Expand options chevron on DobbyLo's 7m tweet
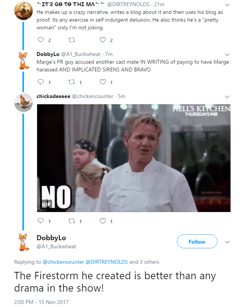Screen dimensions: 246x307 [x=227, y=54]
